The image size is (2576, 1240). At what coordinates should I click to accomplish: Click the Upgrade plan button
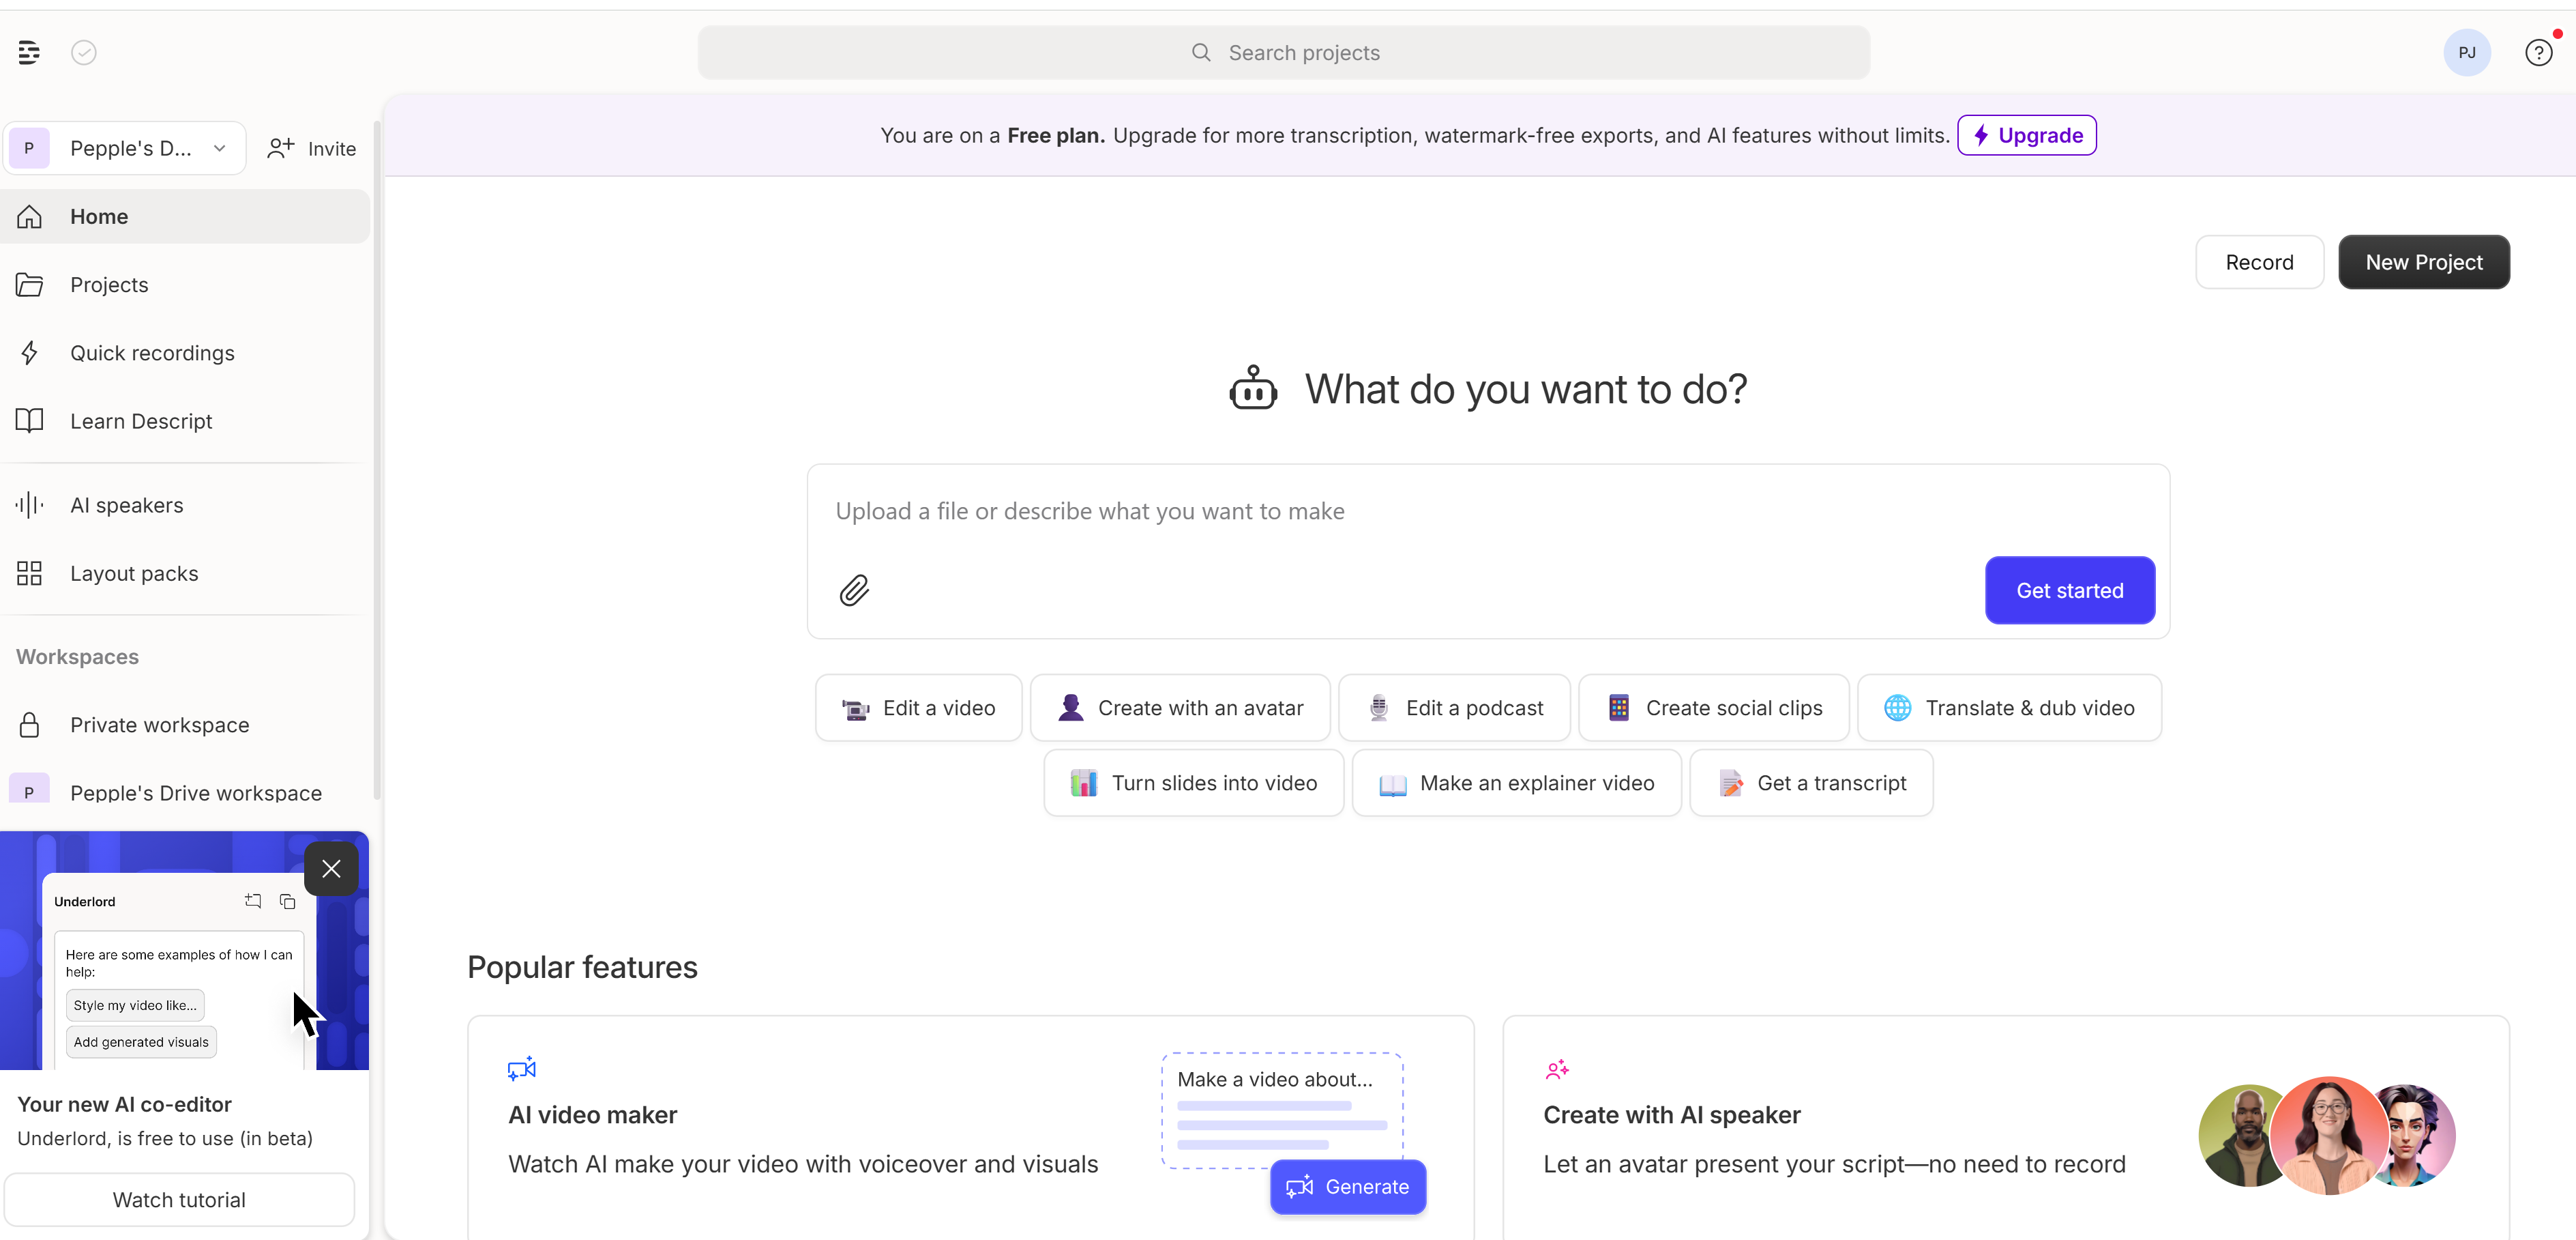[2027, 135]
